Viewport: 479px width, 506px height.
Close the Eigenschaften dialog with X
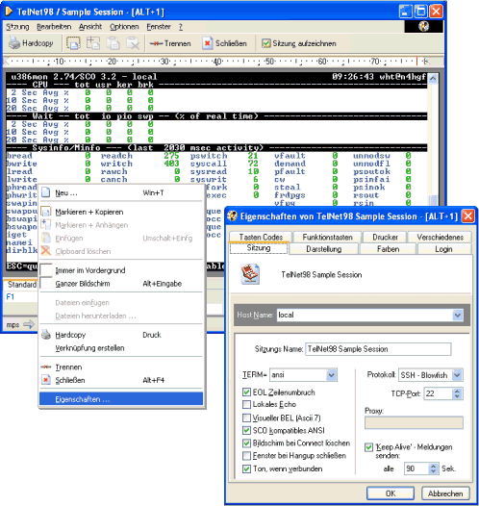[467, 215]
